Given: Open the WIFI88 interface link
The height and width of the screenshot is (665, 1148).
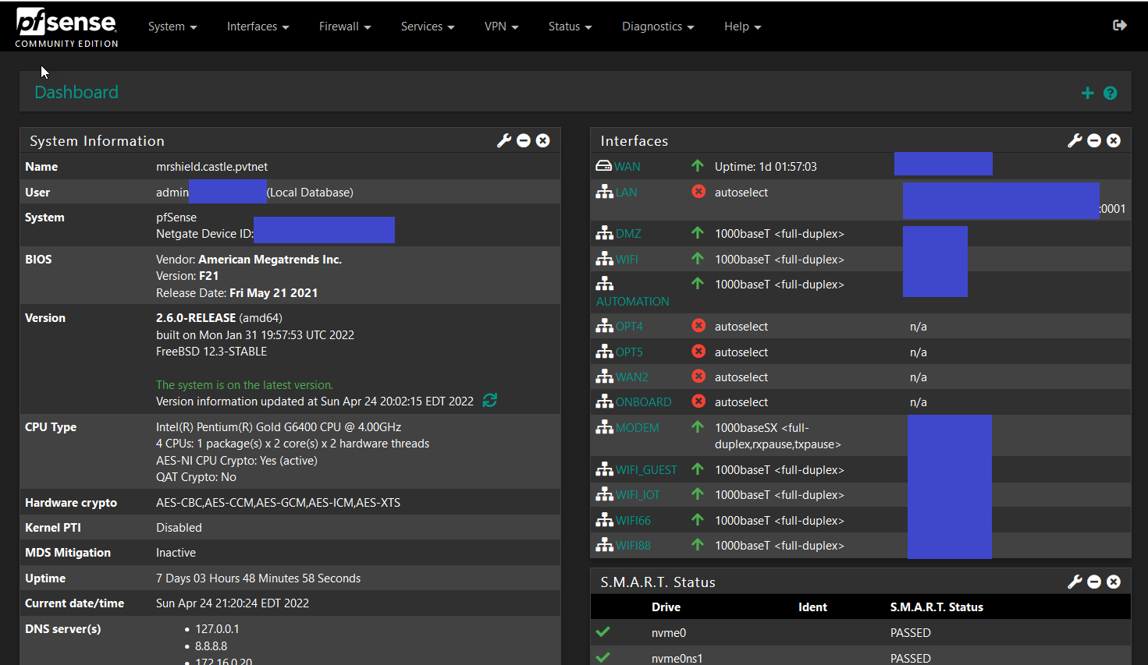Looking at the screenshot, I should click(633, 546).
